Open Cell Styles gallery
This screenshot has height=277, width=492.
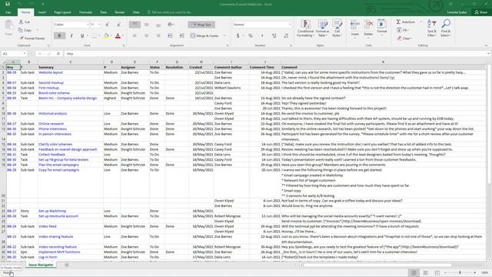[337, 28]
